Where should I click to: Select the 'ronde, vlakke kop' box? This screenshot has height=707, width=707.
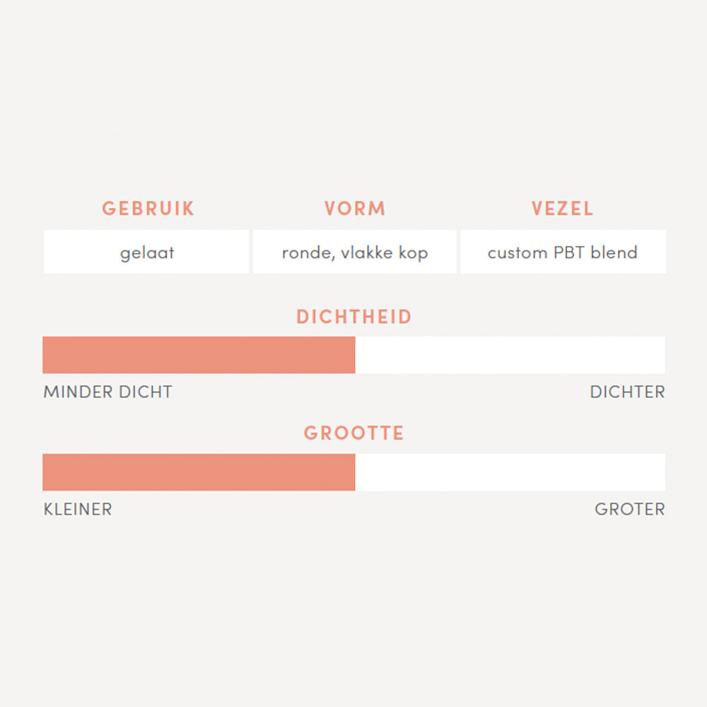(355, 252)
